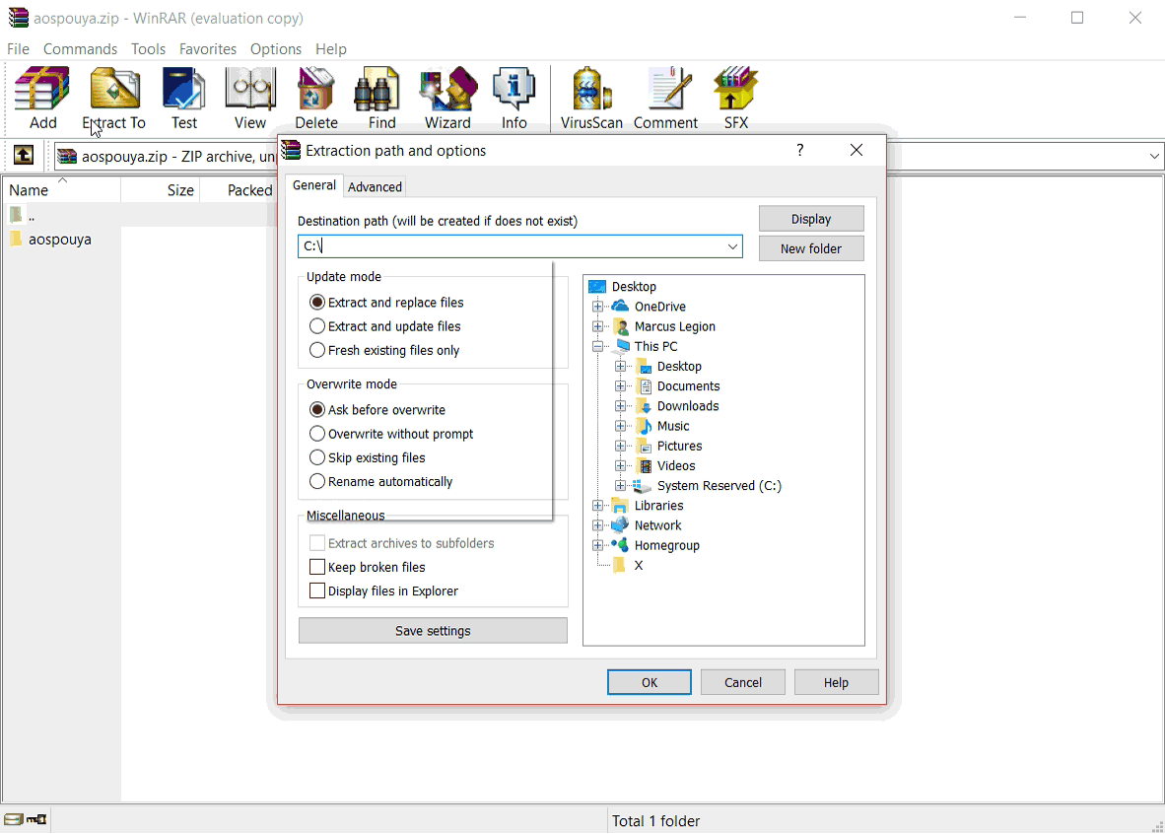The width and height of the screenshot is (1165, 834).
Task: Expand the Network tree node
Action: [597, 525]
